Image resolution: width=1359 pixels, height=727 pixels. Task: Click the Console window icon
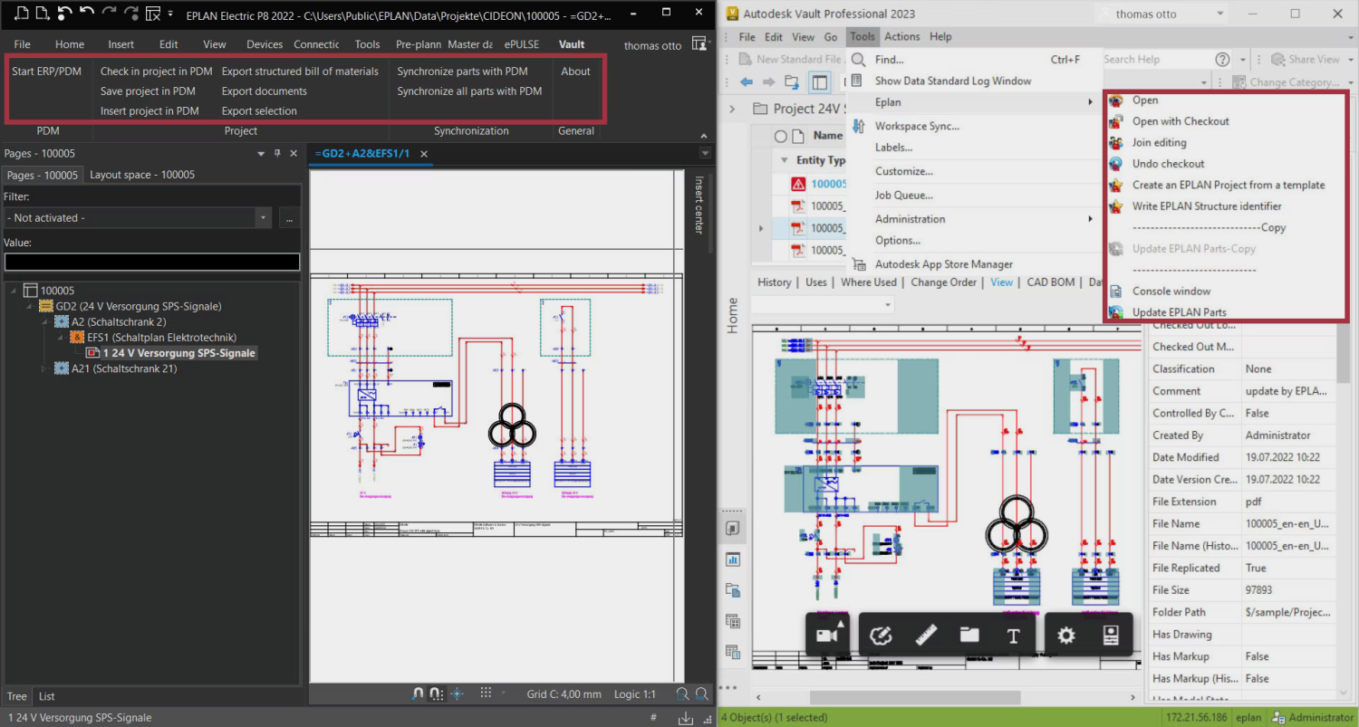[x=1116, y=292]
